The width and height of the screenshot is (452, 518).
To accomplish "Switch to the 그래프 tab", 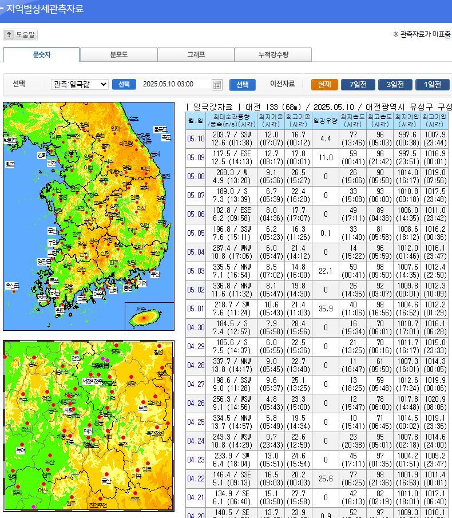I will click(x=196, y=54).
